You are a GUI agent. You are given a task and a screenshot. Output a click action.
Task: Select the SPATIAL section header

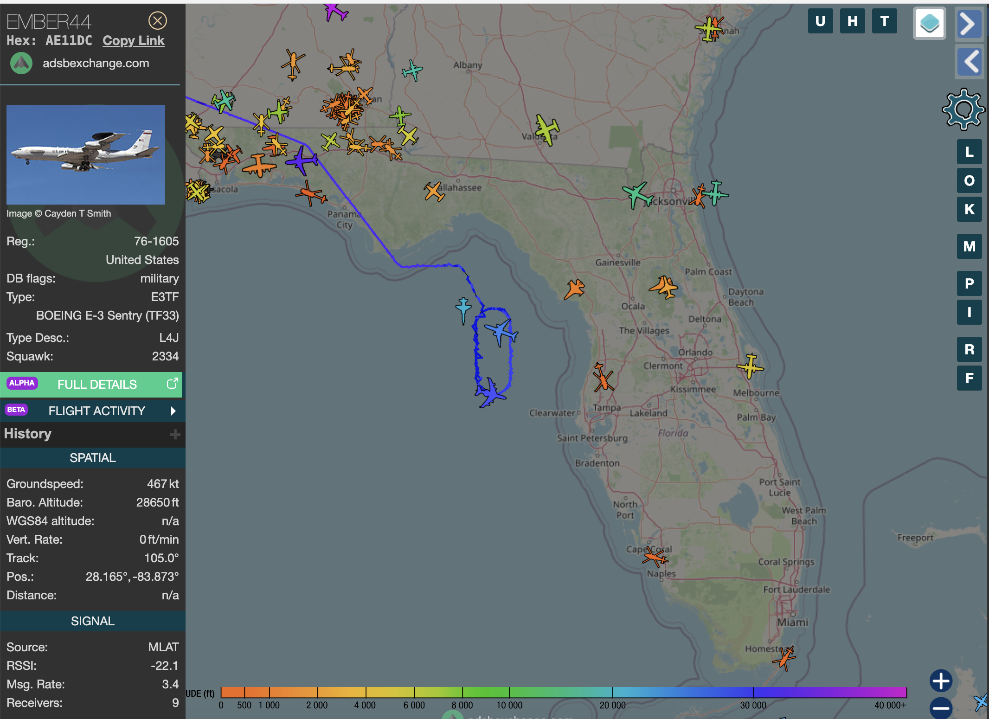pos(93,458)
